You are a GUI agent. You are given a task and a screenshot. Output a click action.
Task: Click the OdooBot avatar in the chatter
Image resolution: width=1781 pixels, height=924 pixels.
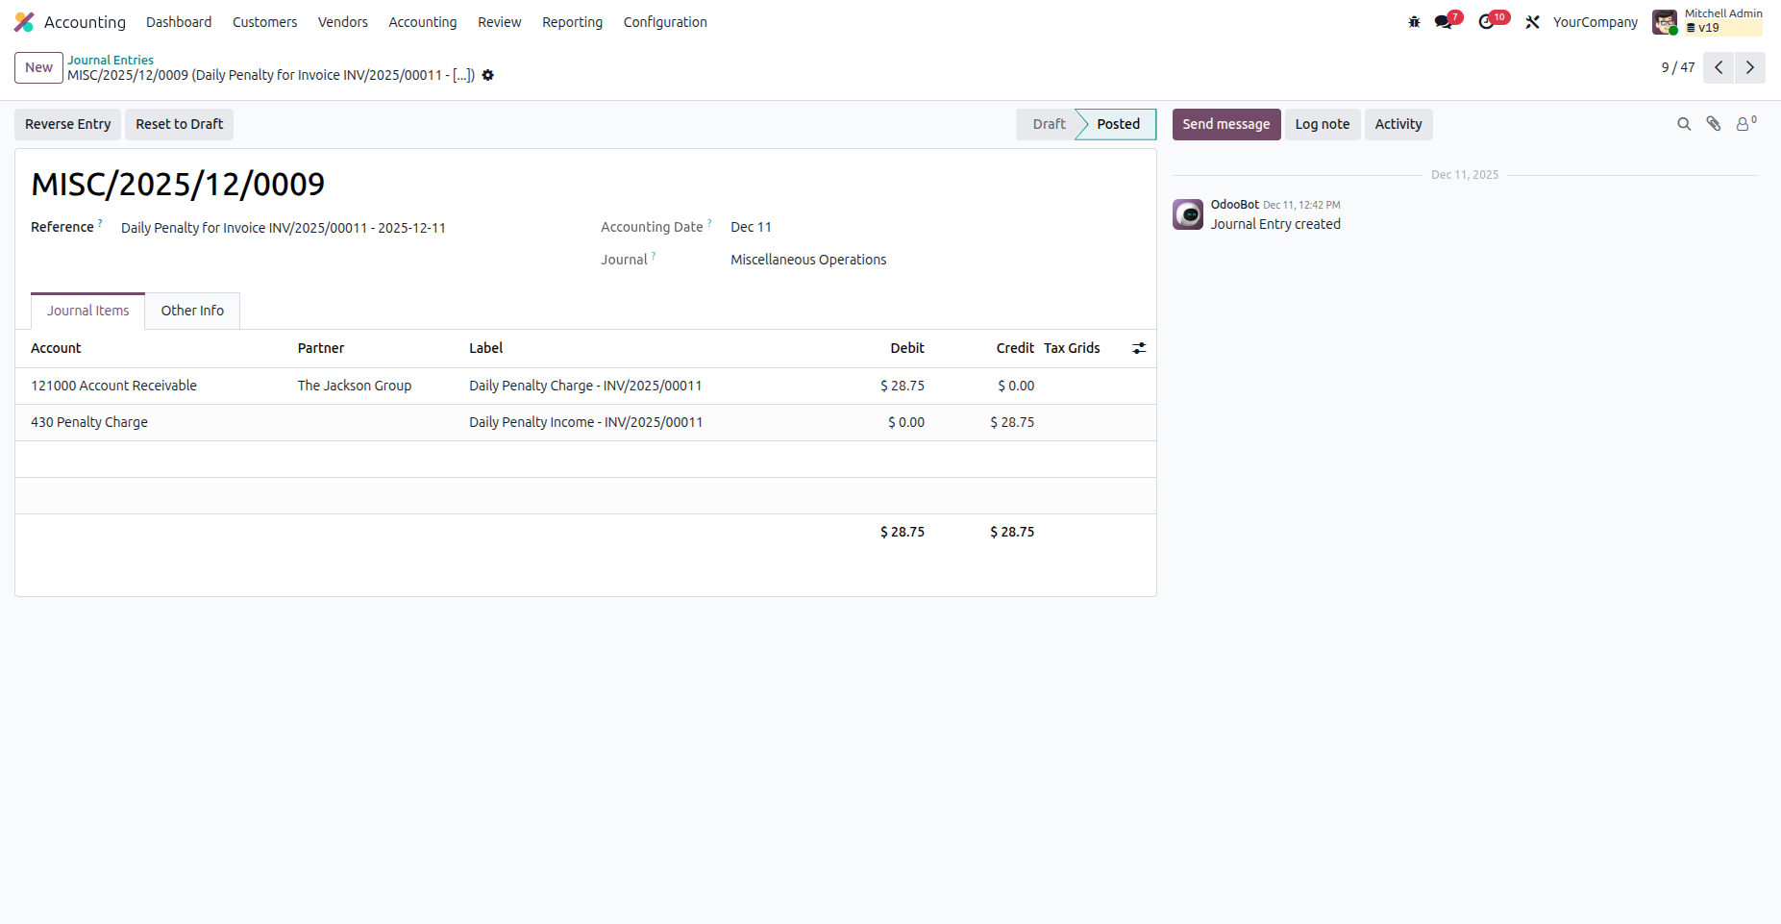[x=1188, y=214]
